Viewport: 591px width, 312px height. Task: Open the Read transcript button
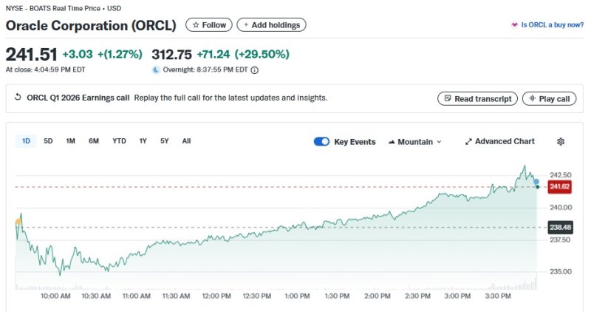[x=477, y=99]
